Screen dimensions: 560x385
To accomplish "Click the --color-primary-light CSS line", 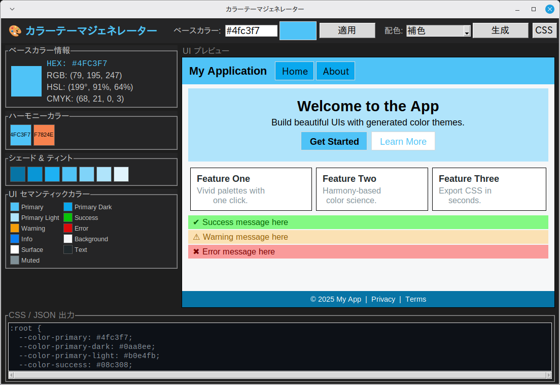I will pyautogui.click(x=89, y=356).
